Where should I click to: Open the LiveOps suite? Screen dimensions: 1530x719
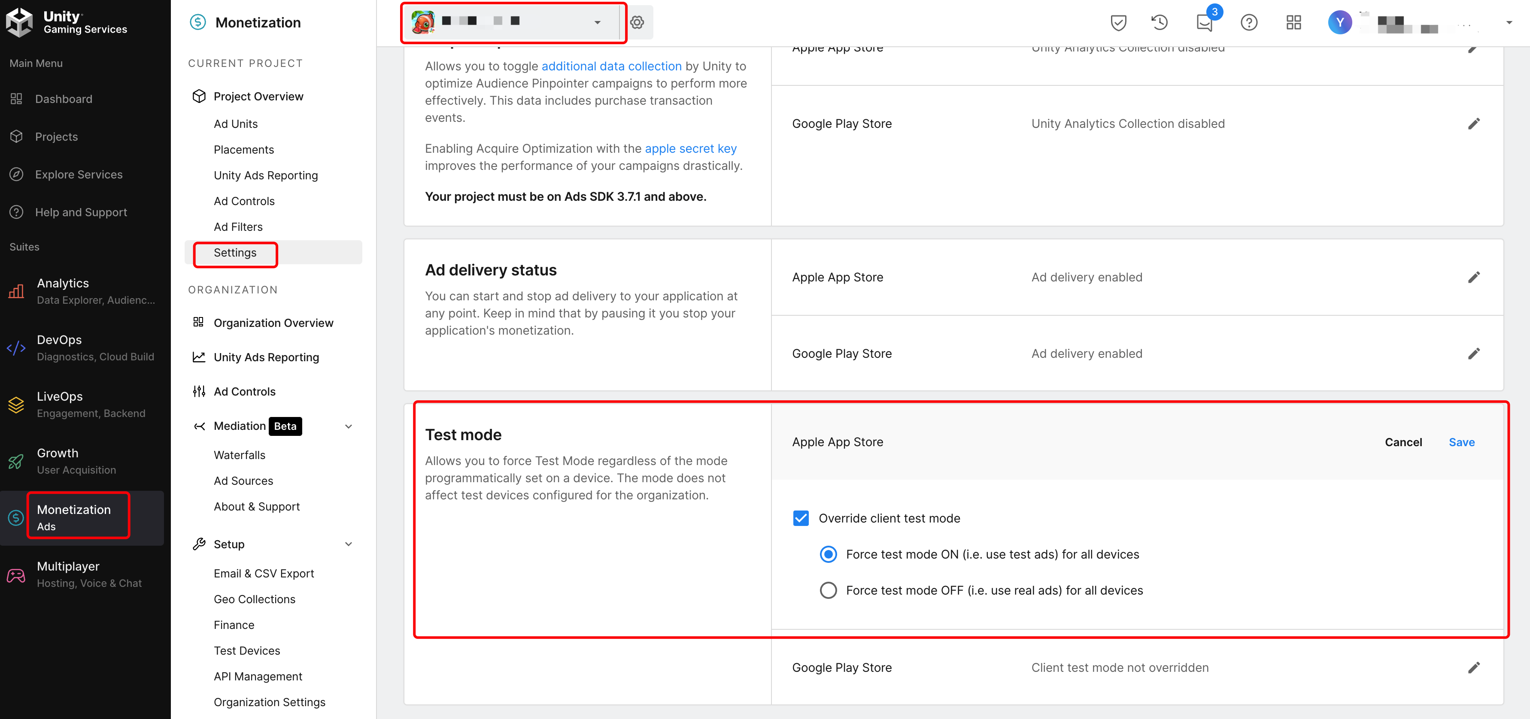click(x=82, y=404)
